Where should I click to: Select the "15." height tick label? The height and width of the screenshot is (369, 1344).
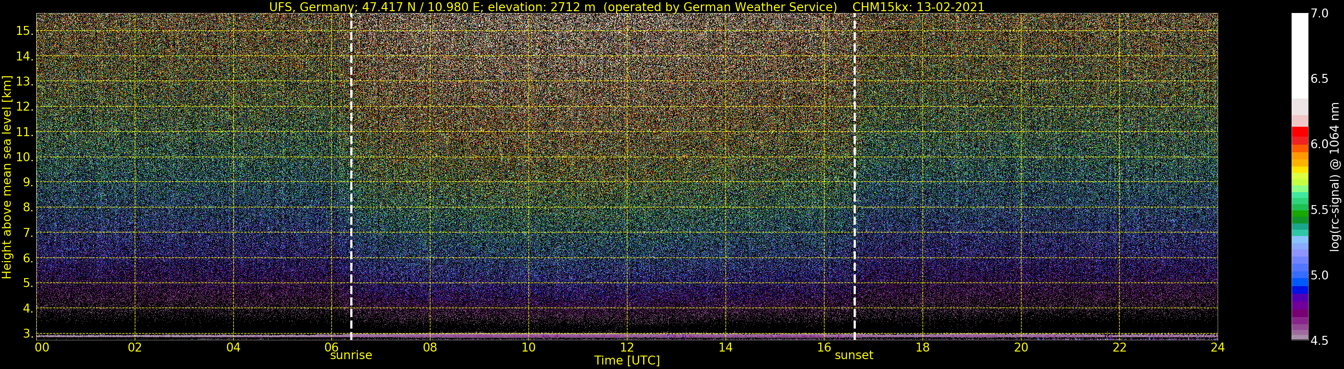click(x=25, y=31)
